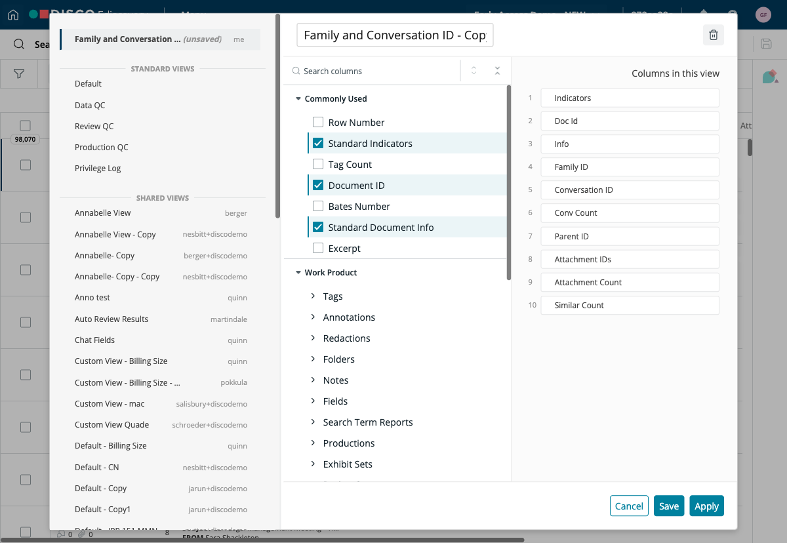
Task: Select the Attachment Count column entry
Action: (630, 282)
